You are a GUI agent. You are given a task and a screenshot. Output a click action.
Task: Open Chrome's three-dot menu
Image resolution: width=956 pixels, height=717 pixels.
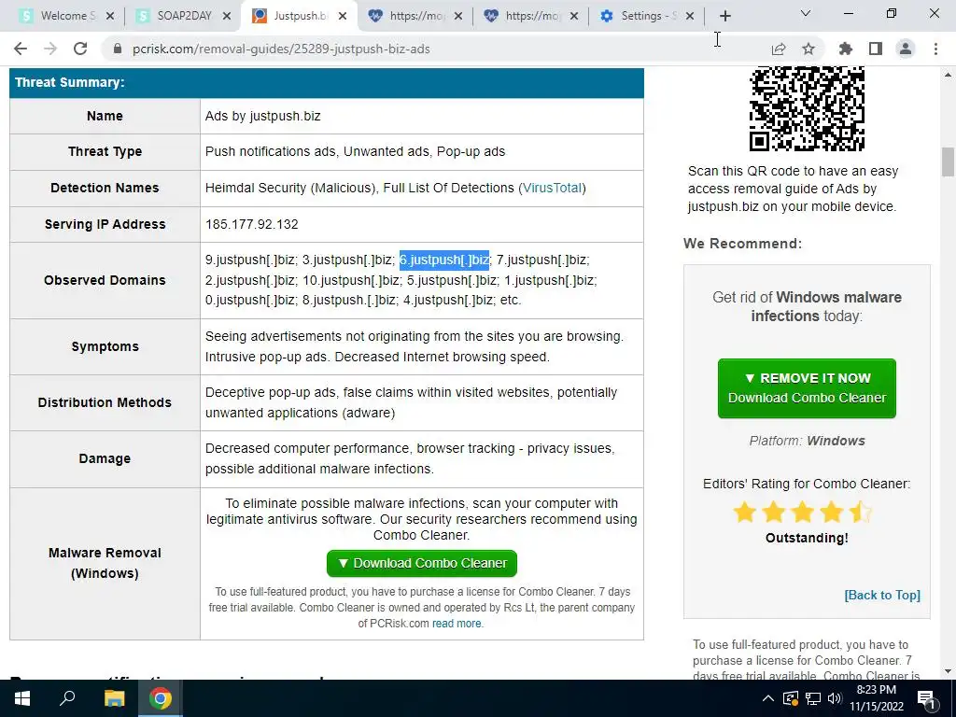(x=935, y=49)
